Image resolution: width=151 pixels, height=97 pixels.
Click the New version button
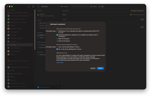(x=63, y=7)
